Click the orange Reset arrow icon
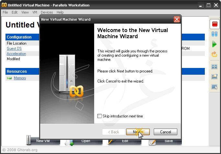Screen dimensions: 221x154 pyautogui.click(x=215, y=54)
